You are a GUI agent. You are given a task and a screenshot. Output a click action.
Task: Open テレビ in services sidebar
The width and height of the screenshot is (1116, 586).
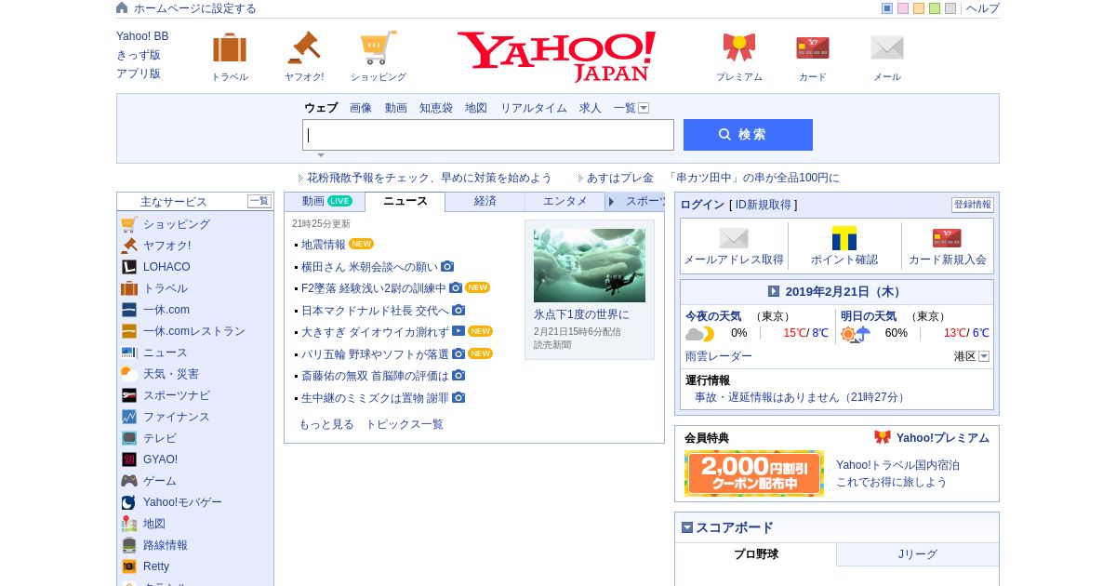[160, 438]
